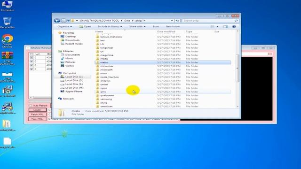Select Local Disk (D:) drive
Screen dimensions: 301x169
[74, 80]
